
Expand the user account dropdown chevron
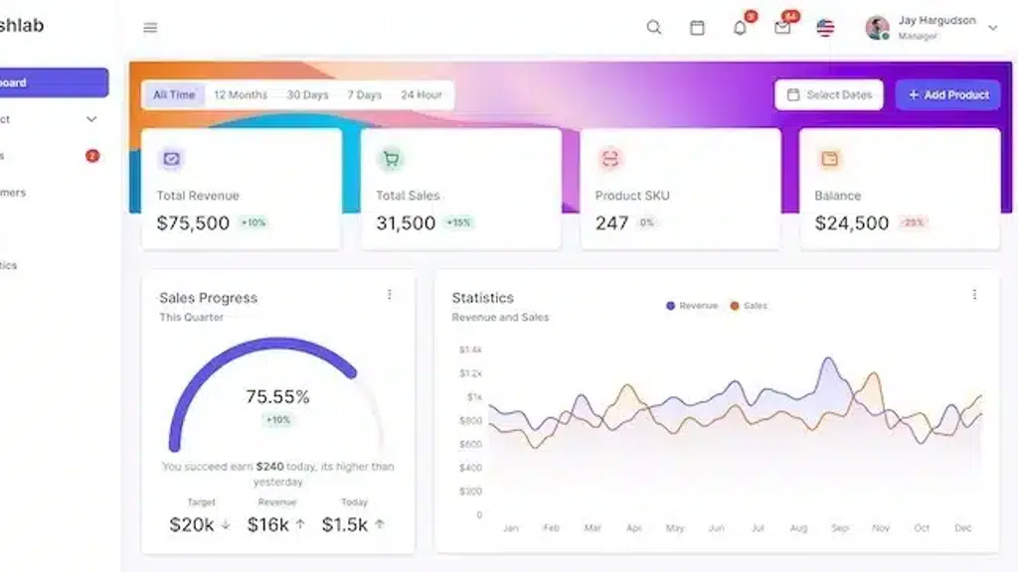tap(992, 28)
